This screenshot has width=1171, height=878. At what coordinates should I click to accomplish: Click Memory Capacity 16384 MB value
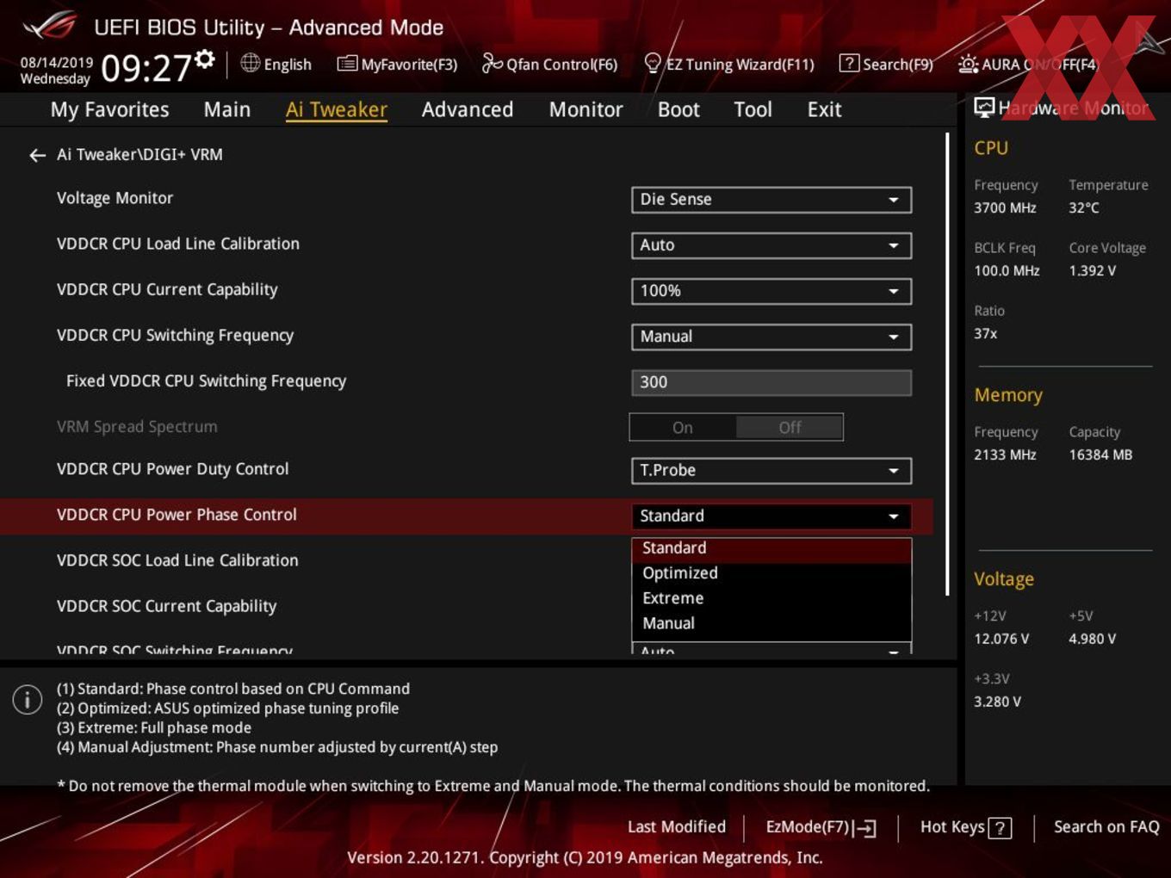click(1100, 454)
